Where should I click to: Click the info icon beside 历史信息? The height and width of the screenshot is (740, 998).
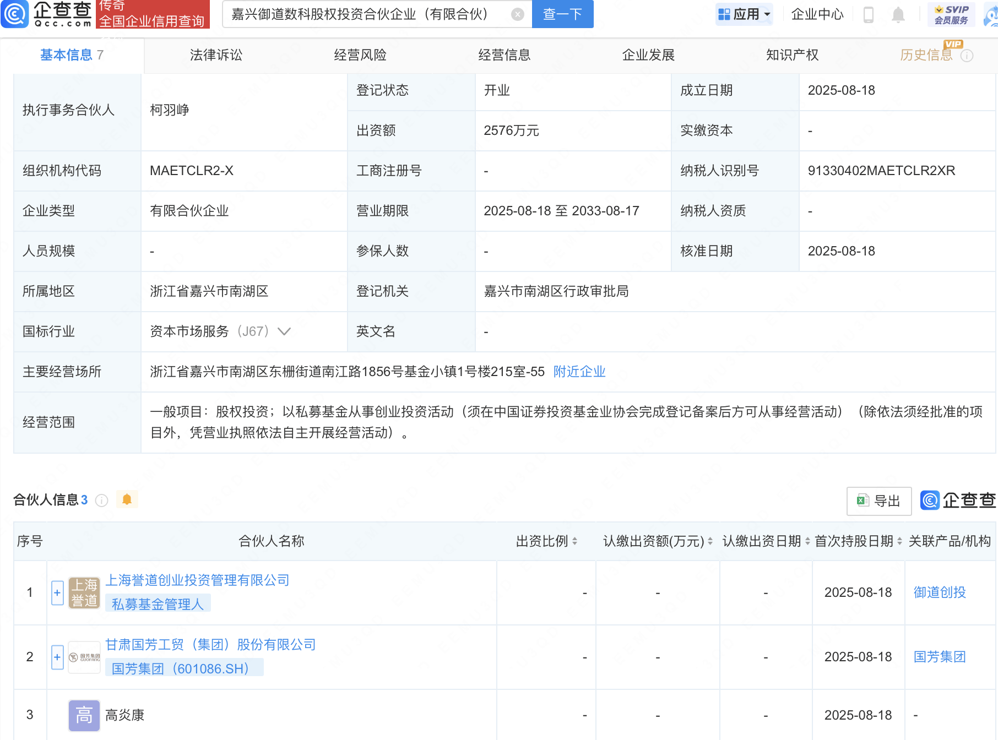point(967,56)
